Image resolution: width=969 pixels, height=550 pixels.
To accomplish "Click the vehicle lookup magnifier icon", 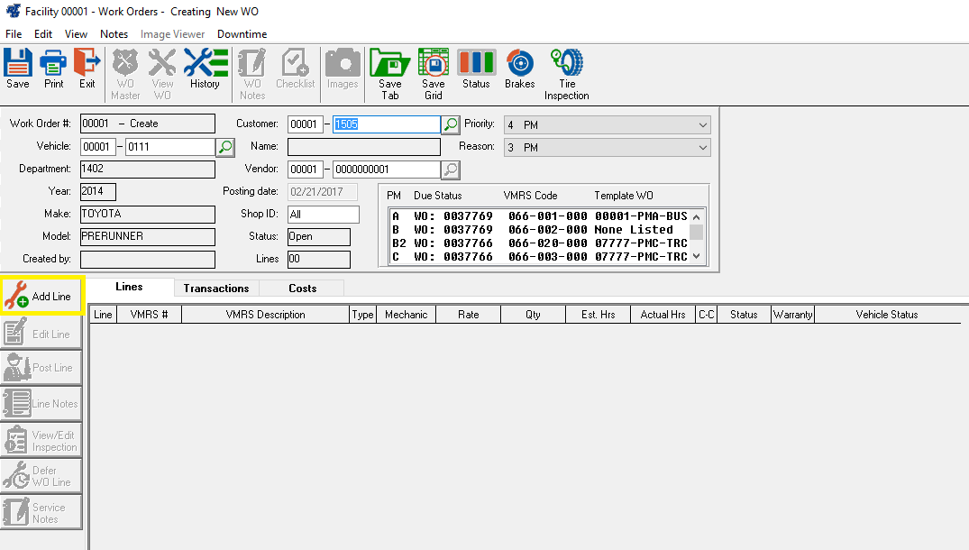I will pyautogui.click(x=225, y=147).
